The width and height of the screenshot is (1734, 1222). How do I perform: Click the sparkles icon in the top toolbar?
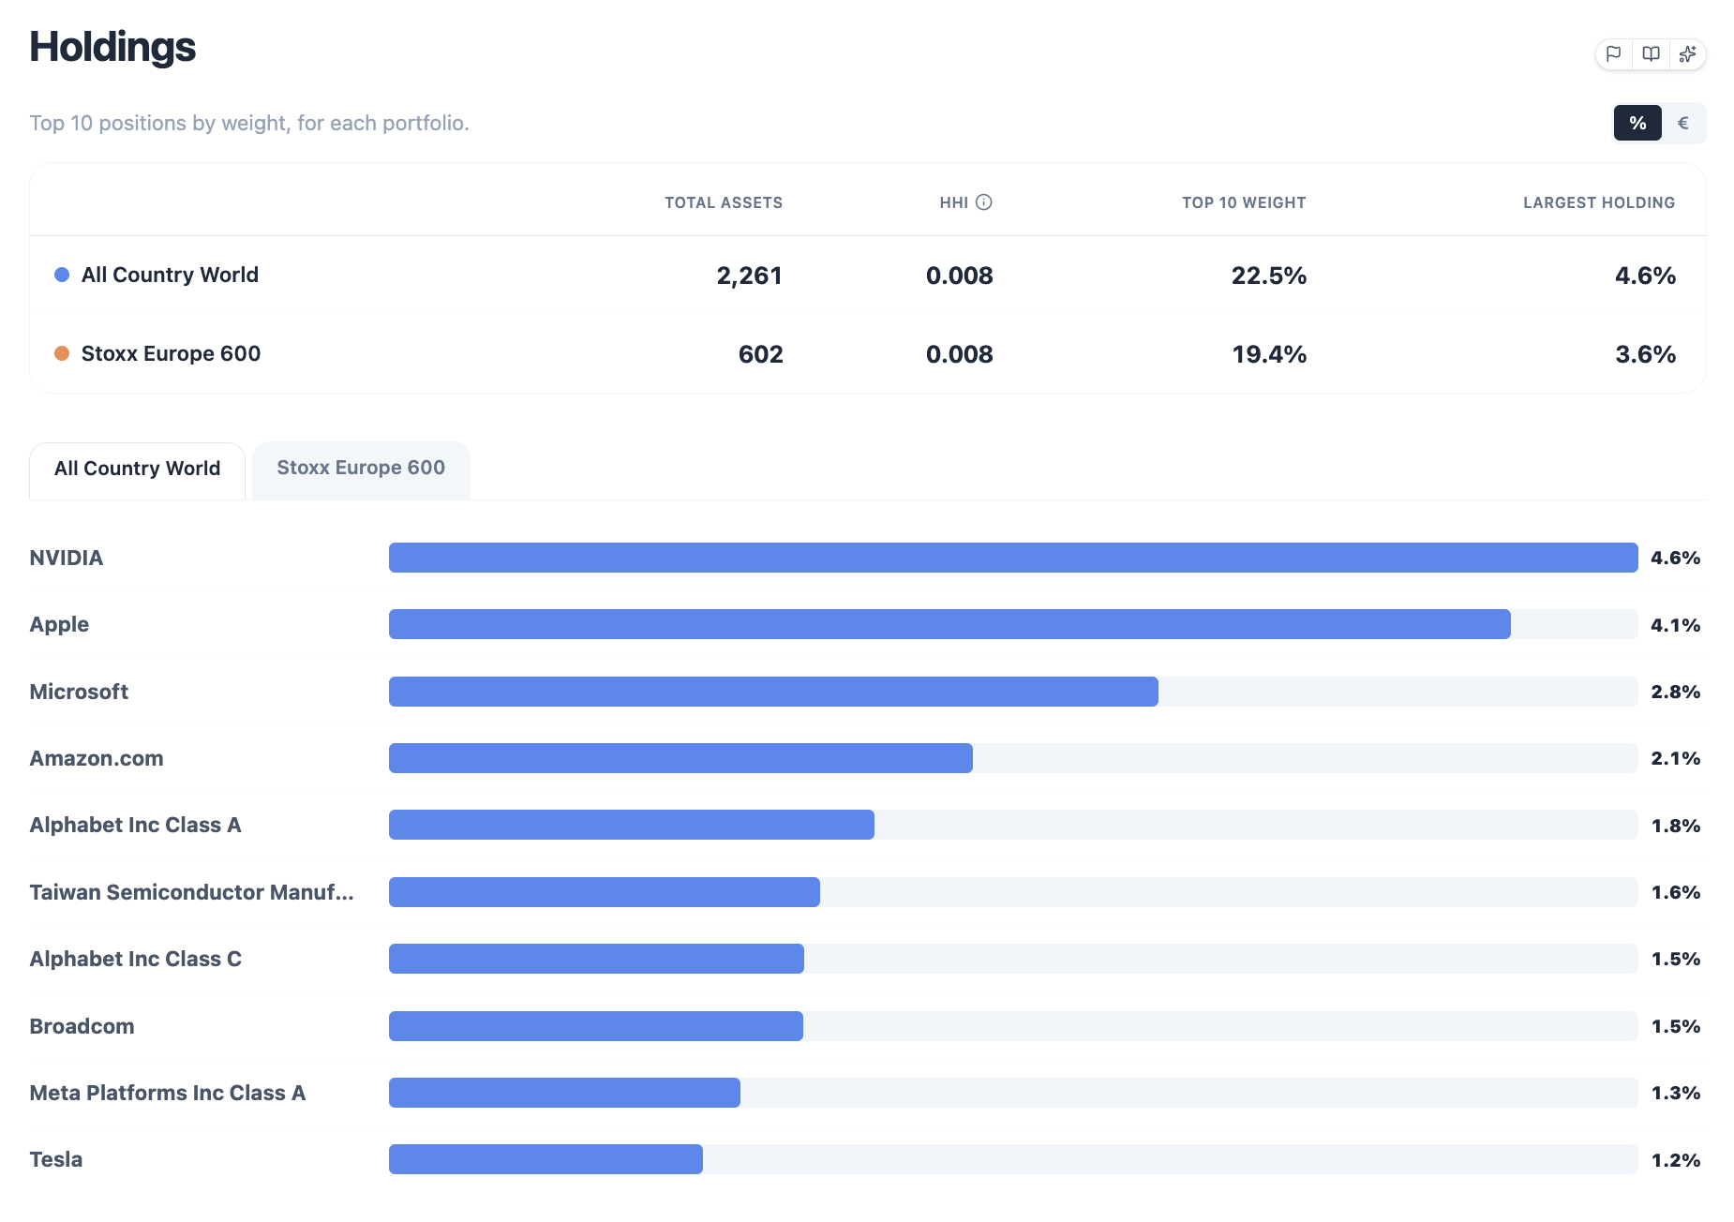tap(1687, 54)
